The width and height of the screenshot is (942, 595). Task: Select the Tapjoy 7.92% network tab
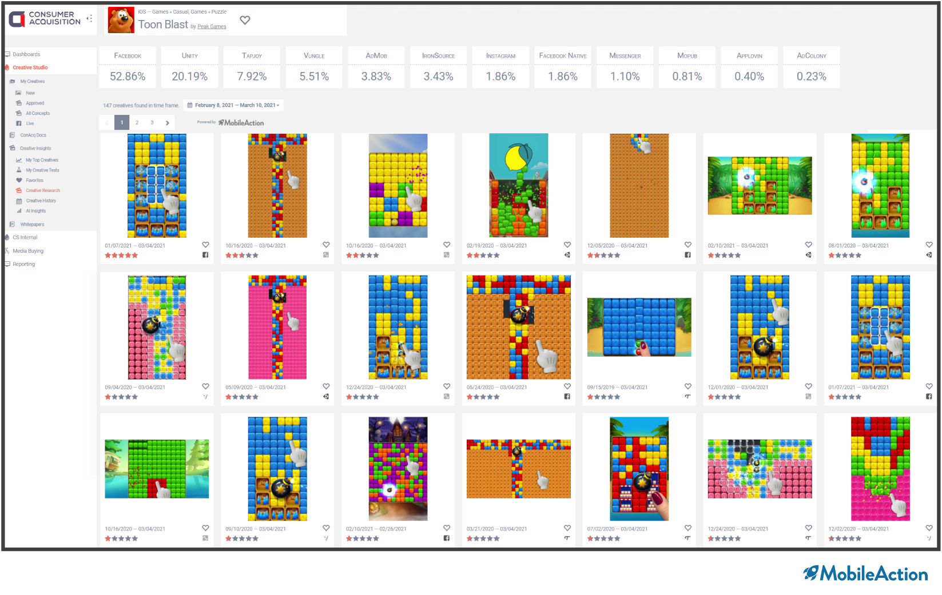coord(252,67)
